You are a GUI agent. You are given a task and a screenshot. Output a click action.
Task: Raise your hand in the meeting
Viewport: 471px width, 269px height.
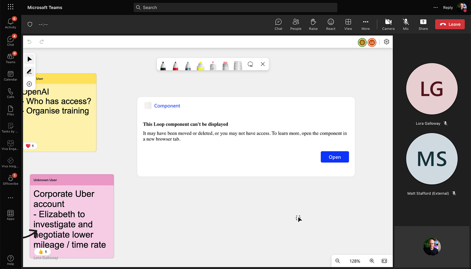click(x=313, y=24)
